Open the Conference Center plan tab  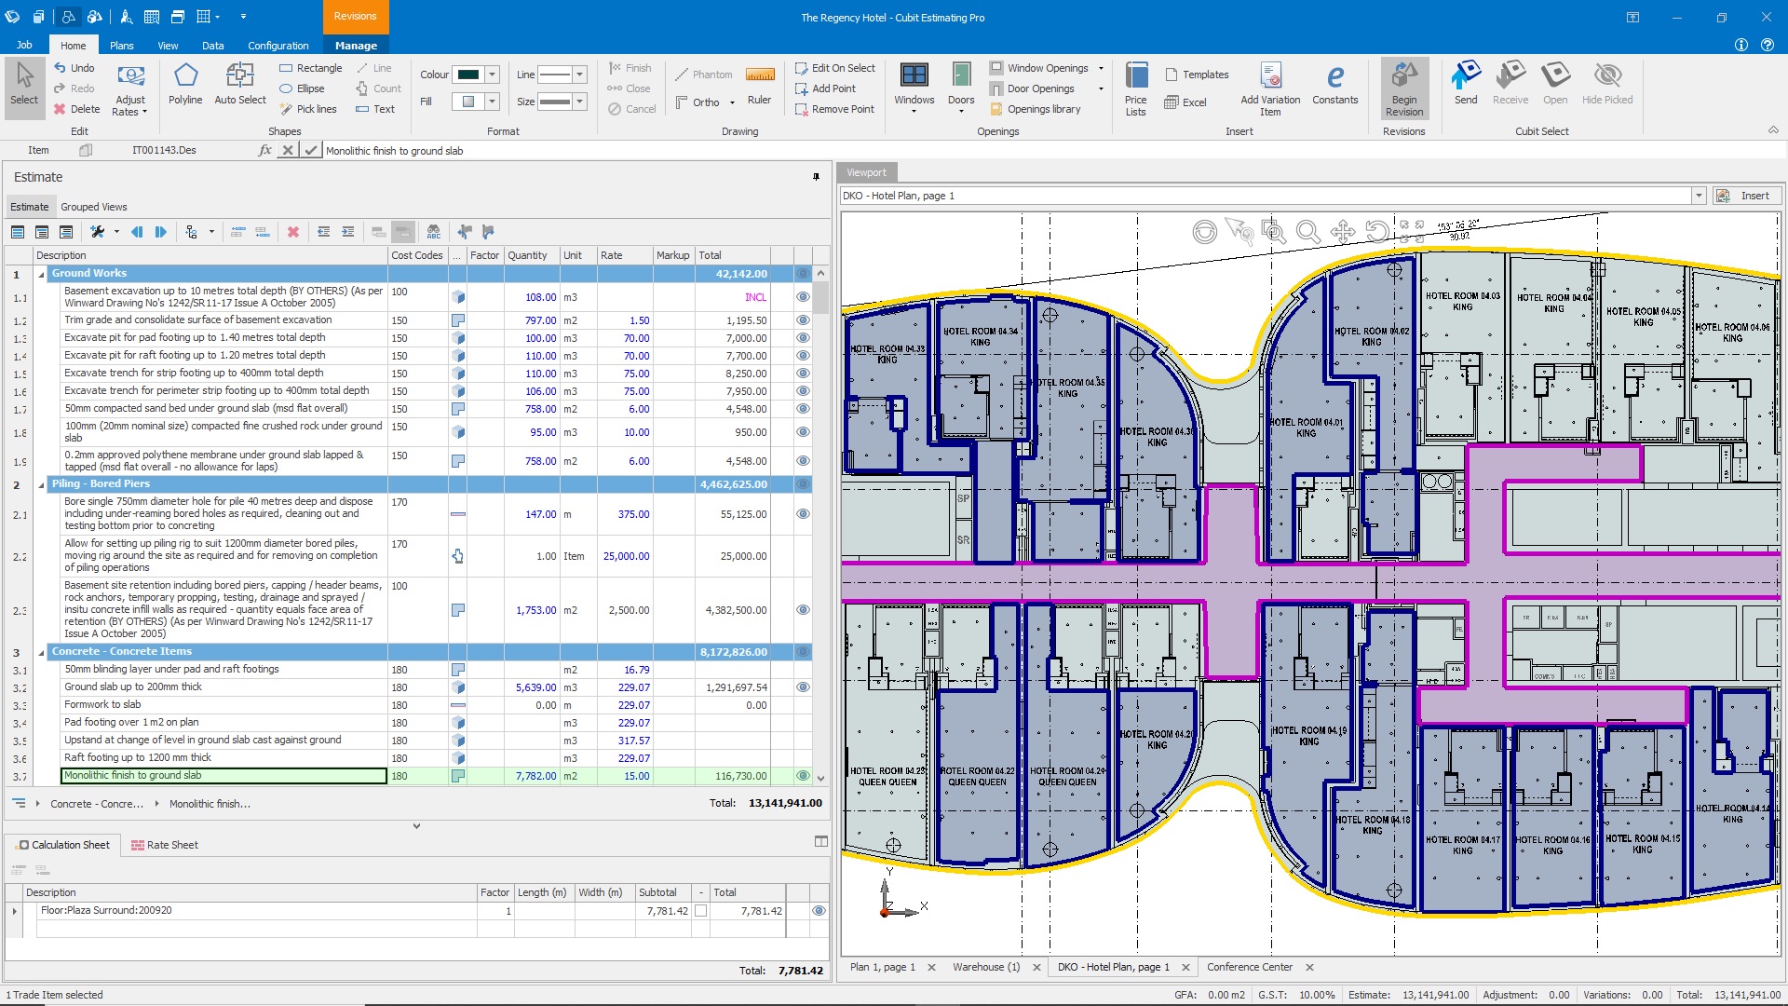pyautogui.click(x=1249, y=967)
